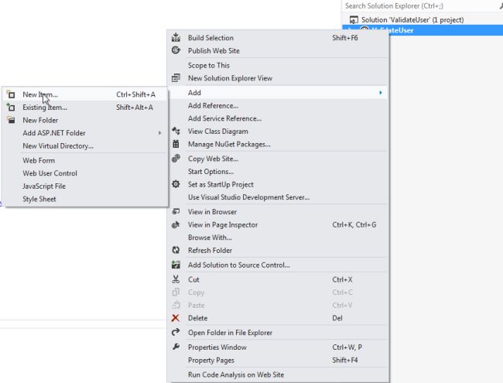Expand the Add submenu arrow

380,93
